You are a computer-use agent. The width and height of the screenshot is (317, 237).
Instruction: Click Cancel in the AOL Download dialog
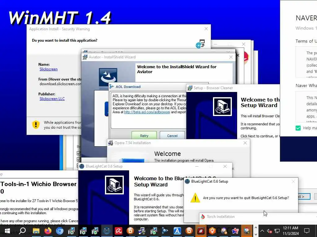[x=172, y=135]
